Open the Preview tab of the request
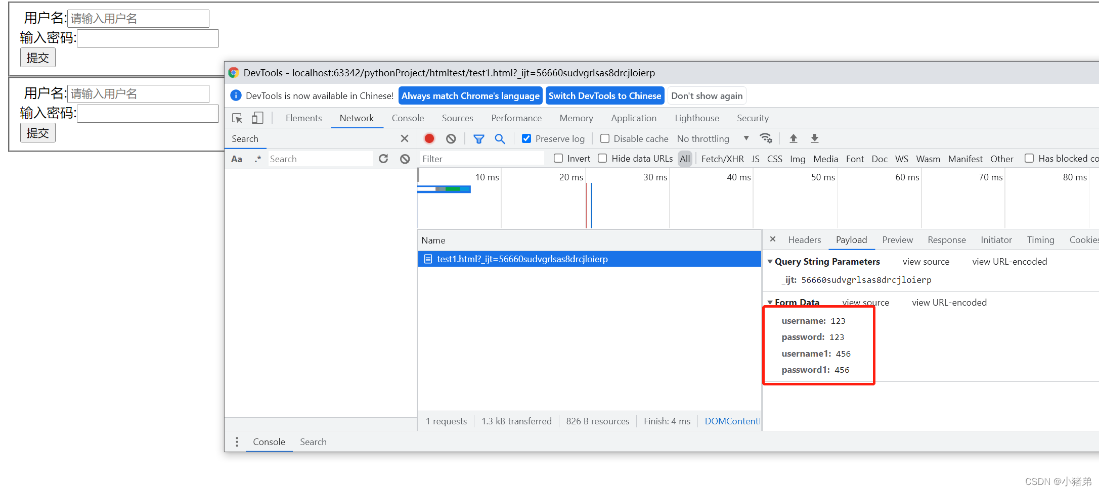This screenshot has width=1099, height=491. coord(897,240)
